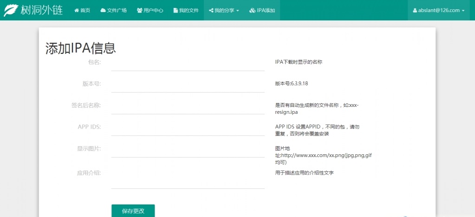Click the 签名后名称 input field

tap(188, 107)
